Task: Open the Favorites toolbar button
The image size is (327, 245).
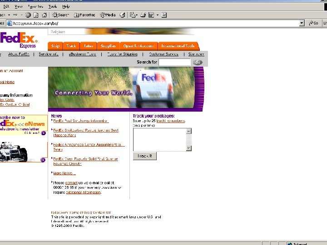Action: 84,15
